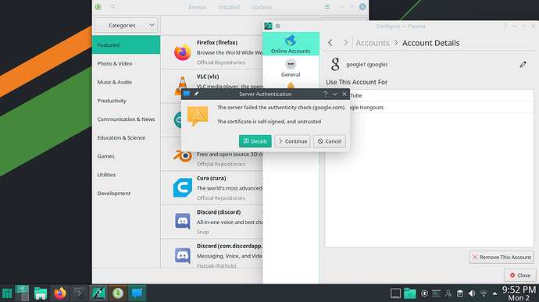
Task: Open the Wi-Fi network tray icon
Action: point(484,293)
